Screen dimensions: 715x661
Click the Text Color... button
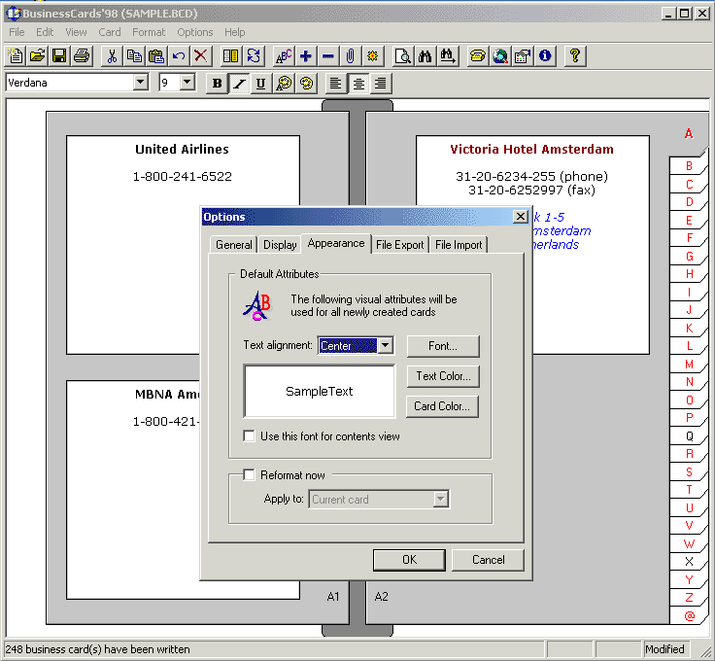tap(443, 376)
